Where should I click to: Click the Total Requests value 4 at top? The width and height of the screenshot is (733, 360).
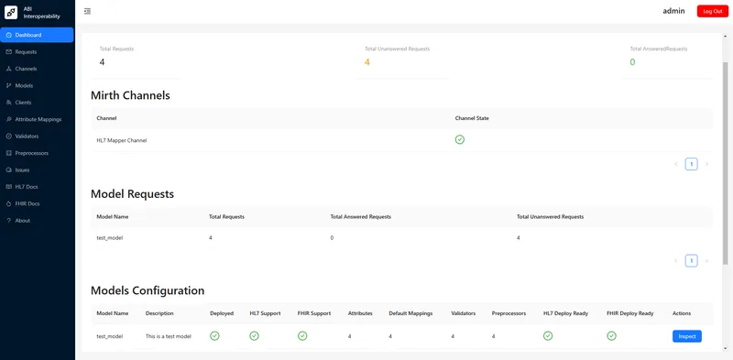(x=102, y=61)
